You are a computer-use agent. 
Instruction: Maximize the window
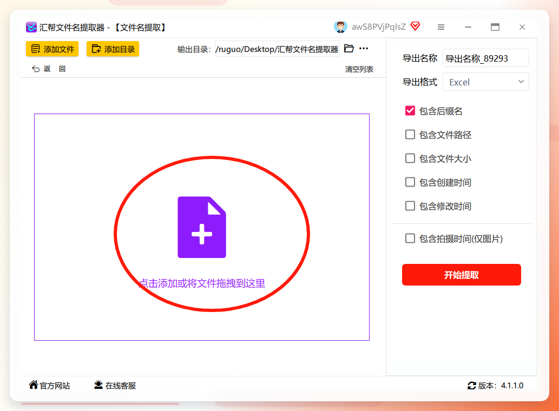pyautogui.click(x=495, y=27)
